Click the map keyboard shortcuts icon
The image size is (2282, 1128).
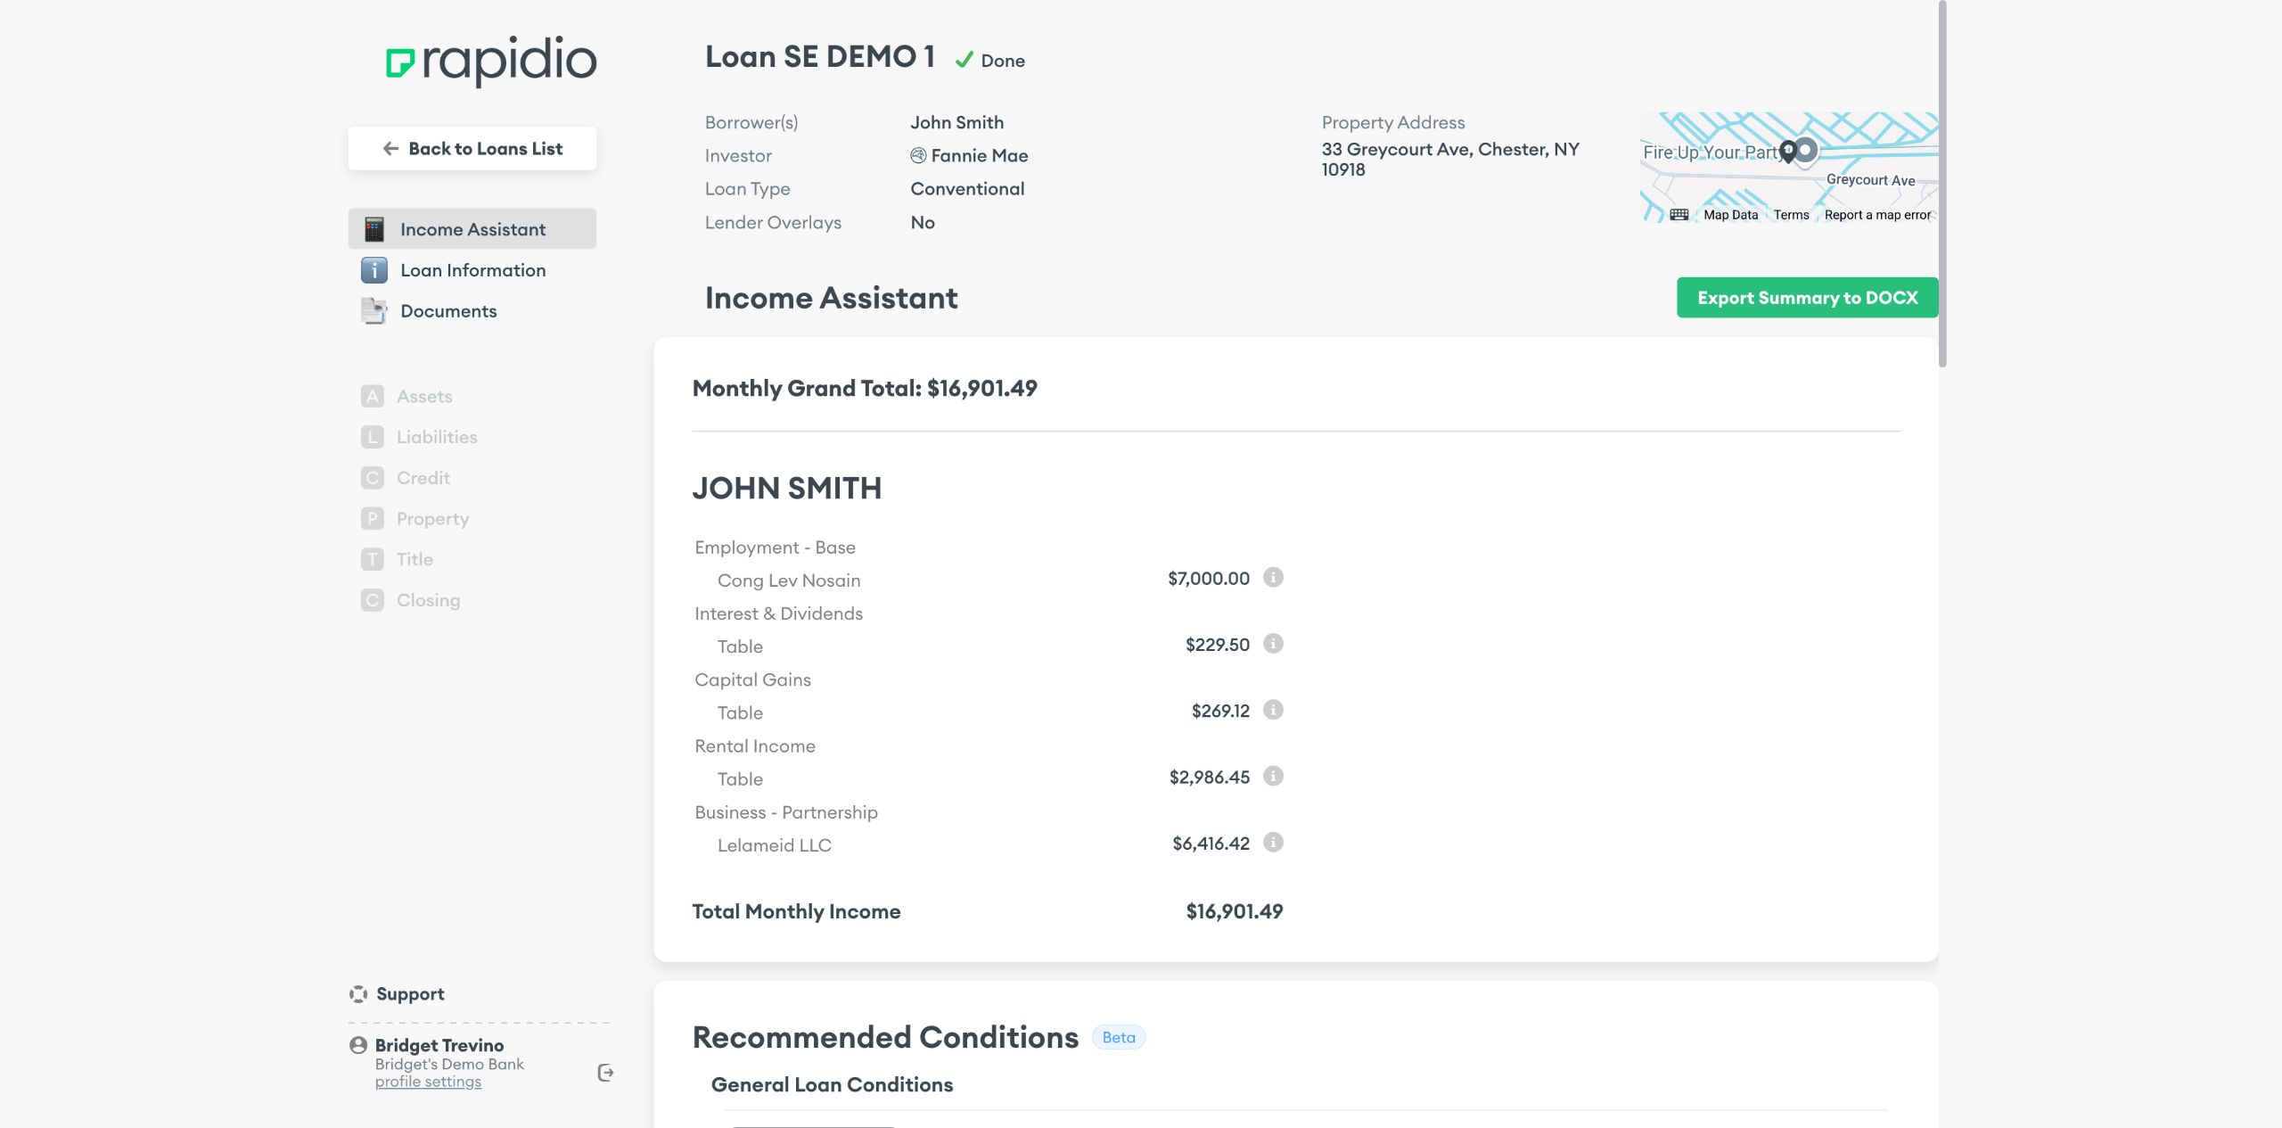pyautogui.click(x=1679, y=215)
